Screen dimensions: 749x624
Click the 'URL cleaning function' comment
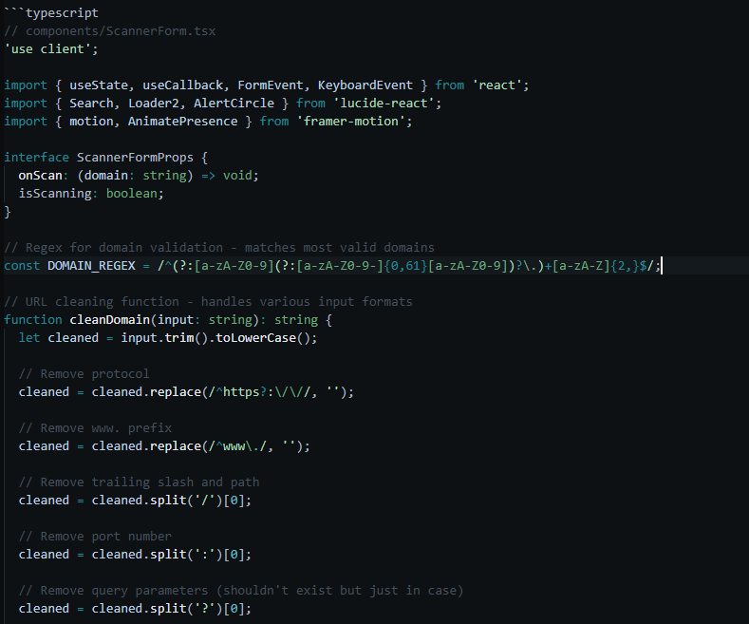208,302
